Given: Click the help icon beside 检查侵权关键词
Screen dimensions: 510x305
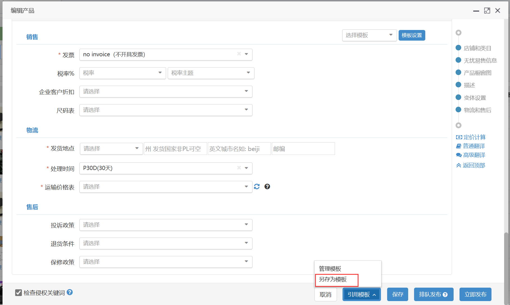Looking at the screenshot, I should [x=70, y=292].
